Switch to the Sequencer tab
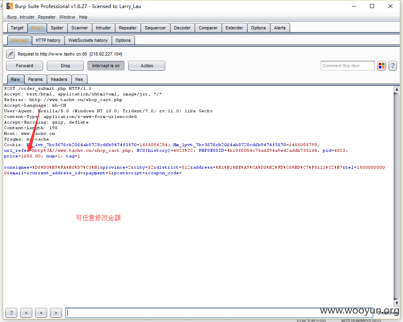The image size is (403, 322). [x=156, y=28]
